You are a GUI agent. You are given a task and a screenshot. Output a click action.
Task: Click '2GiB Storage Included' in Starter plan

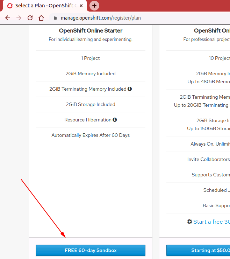pos(91,104)
